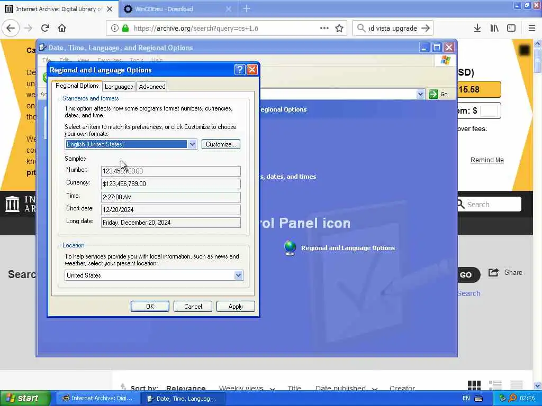542x406 pixels.
Task: Click Internet Archive logo icon
Action: 12,204
